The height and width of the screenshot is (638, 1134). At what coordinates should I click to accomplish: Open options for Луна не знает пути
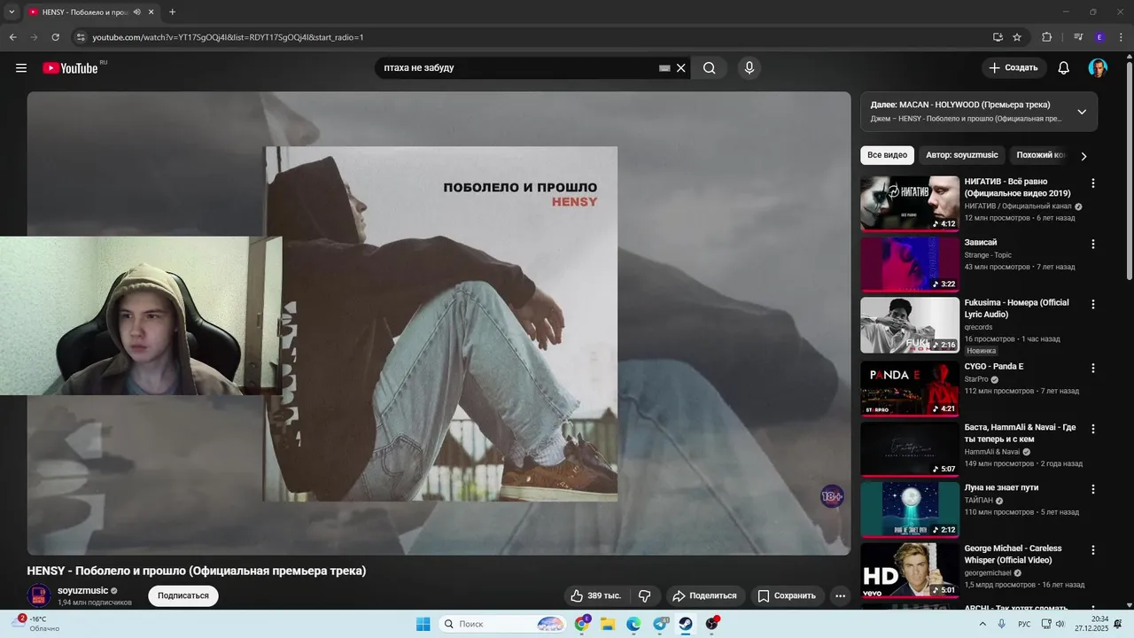(x=1093, y=489)
